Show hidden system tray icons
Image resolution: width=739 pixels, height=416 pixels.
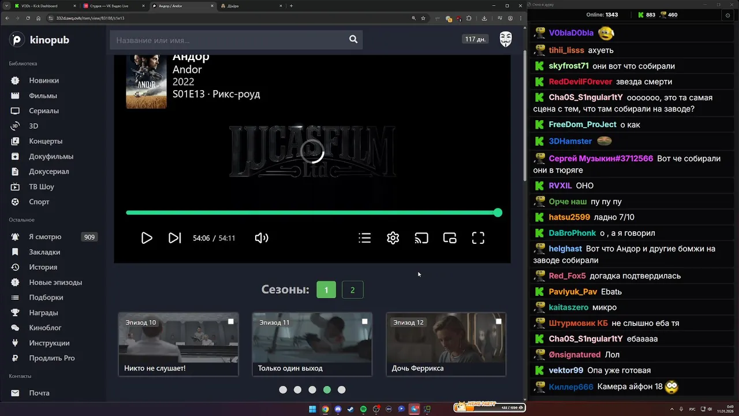(672, 409)
